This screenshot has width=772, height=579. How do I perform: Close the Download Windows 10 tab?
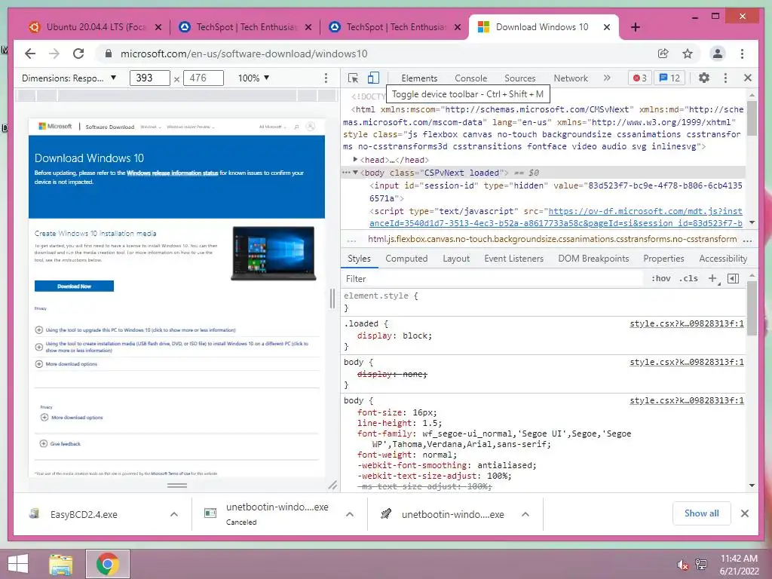607,27
